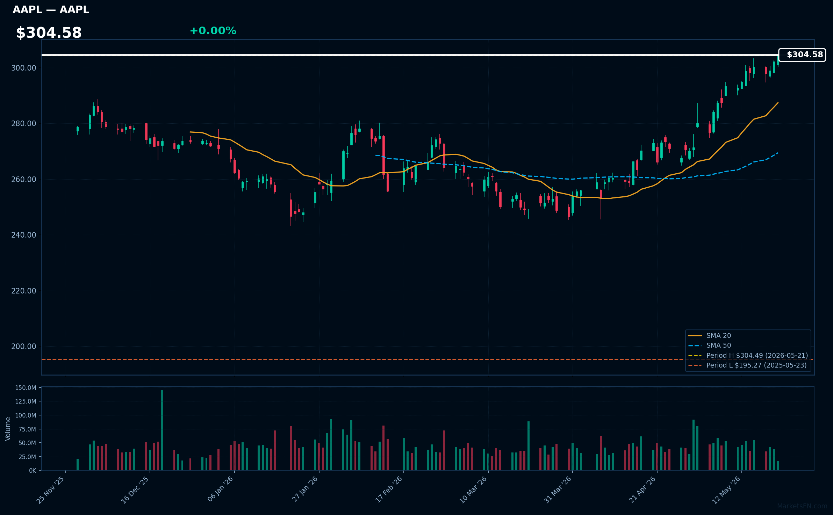Click the 25 Nov '25 date label
Viewport: 833px width, 515px height.
(51, 490)
